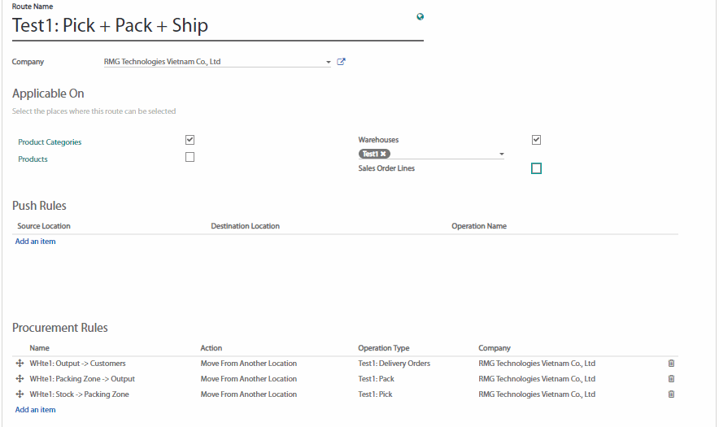Screen dimensions: 719x427
Task: Click the globe translate icon beside route name
Action: coord(420,16)
